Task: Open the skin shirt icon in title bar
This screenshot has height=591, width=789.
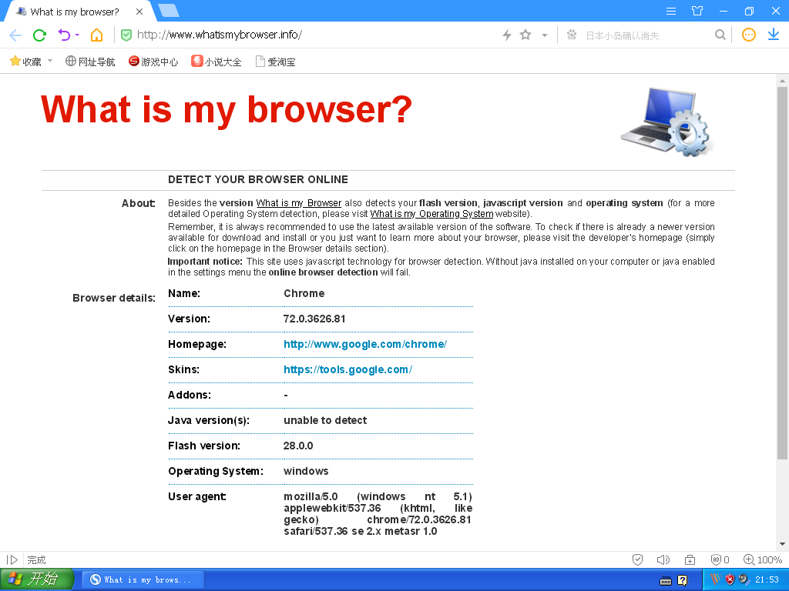Action: 697,11
